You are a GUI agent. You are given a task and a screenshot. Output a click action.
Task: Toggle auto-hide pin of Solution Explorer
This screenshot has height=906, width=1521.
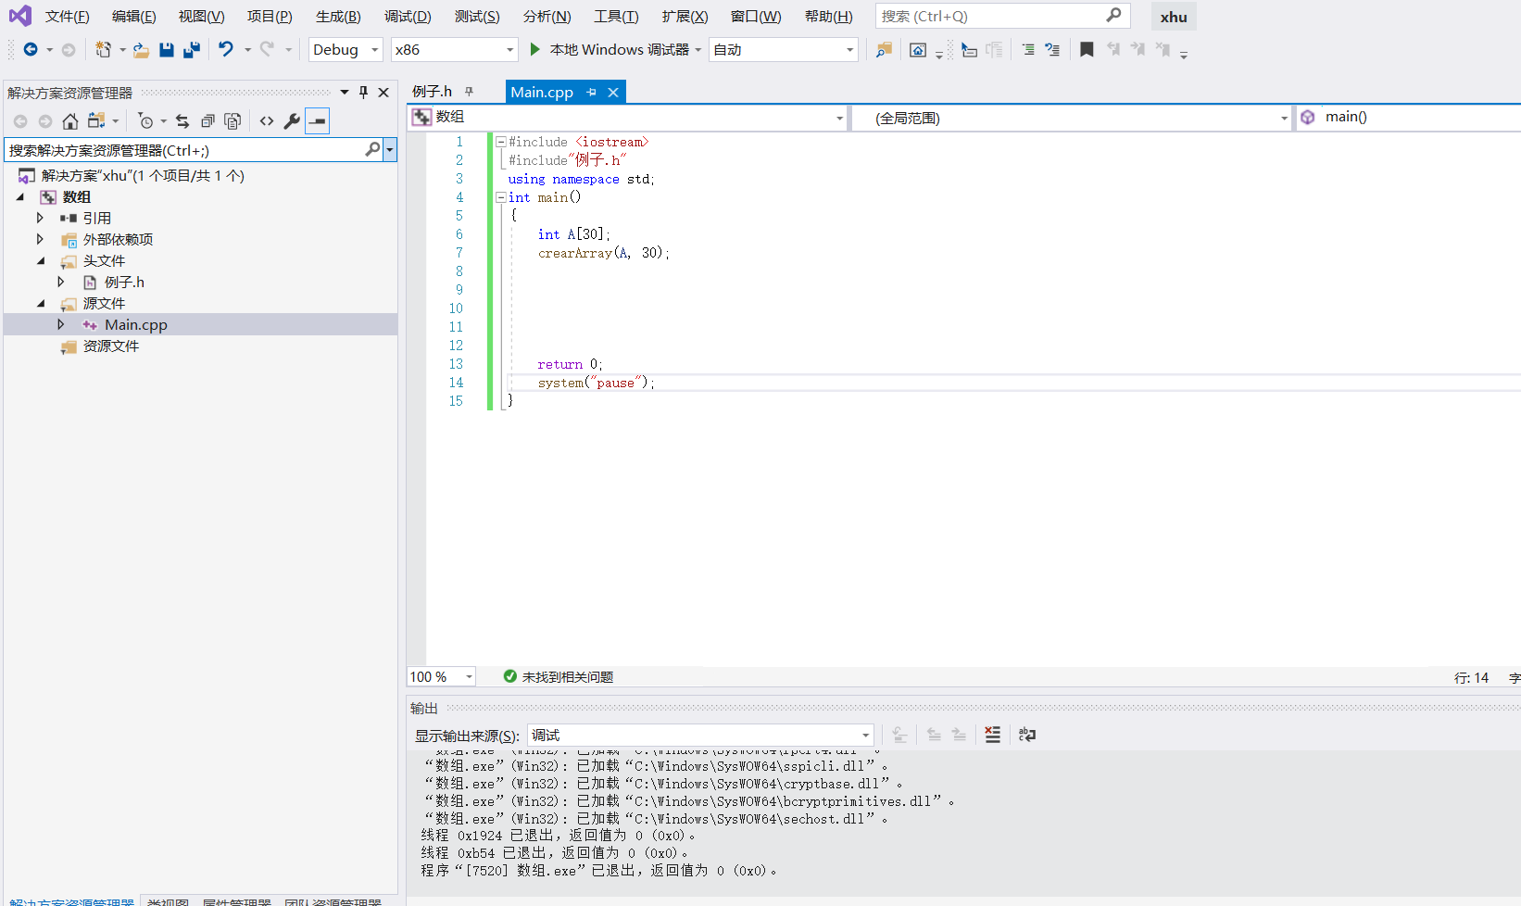(363, 93)
